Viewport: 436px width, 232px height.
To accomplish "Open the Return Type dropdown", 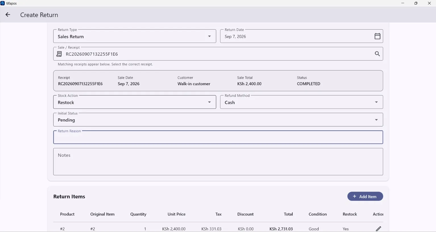I will click(x=135, y=36).
